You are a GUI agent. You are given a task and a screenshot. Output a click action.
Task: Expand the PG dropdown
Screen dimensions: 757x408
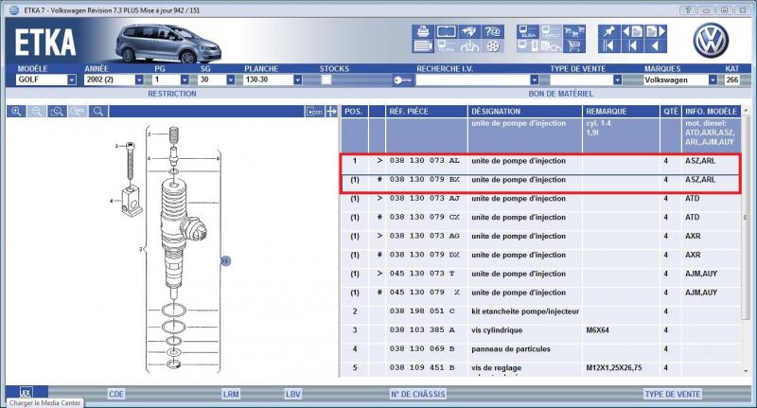185,80
